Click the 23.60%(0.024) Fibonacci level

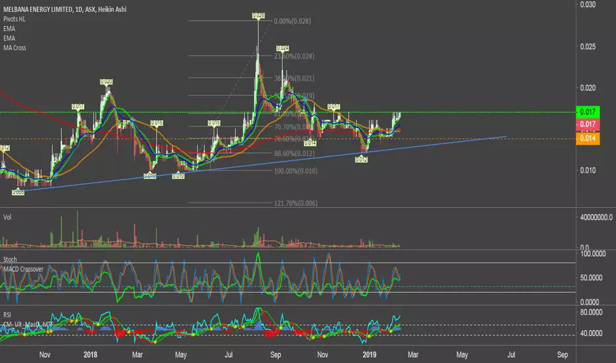294,56
